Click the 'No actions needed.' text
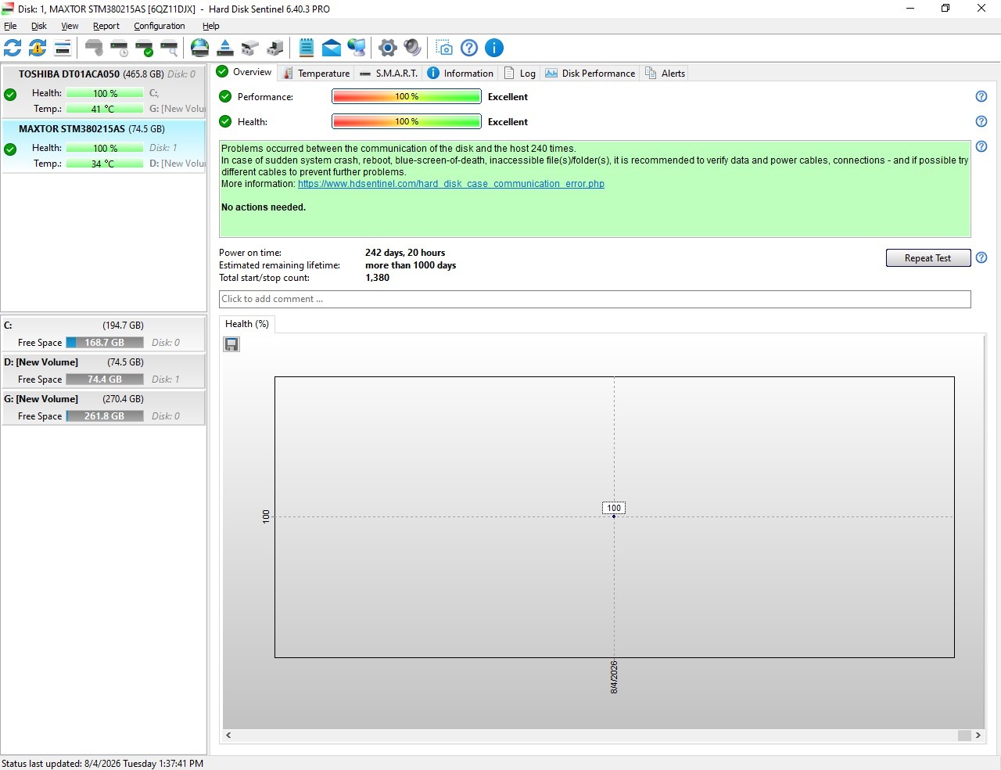Screen dimensions: 1001x770 click(x=264, y=207)
